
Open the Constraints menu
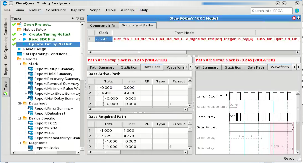56,10
